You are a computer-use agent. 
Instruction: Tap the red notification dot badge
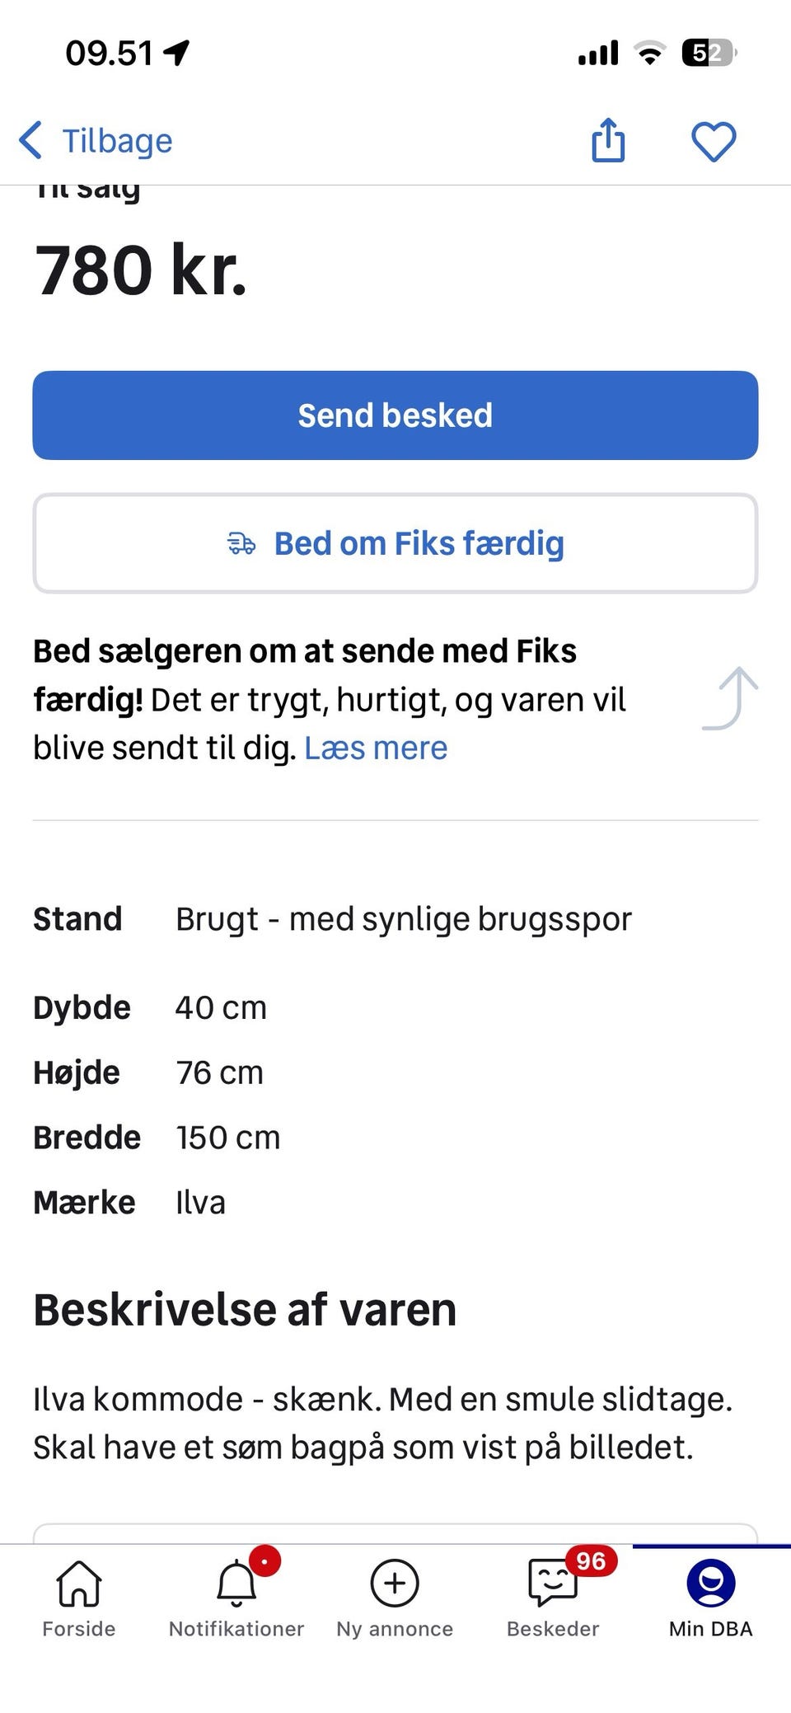(264, 1560)
